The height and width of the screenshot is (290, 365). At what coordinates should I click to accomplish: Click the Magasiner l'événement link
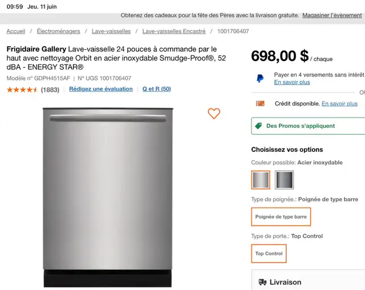[332, 15]
